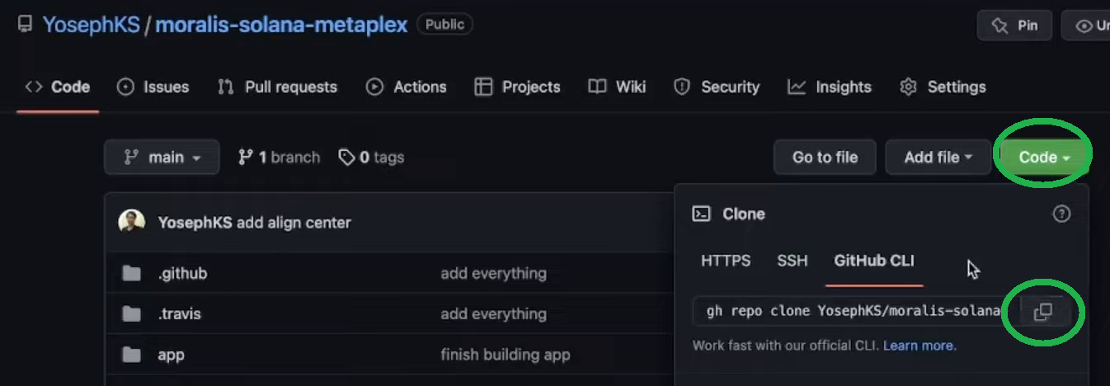Screen dimensions: 1110x386
Task: Click the Clone help question mark icon
Action: 1061,214
